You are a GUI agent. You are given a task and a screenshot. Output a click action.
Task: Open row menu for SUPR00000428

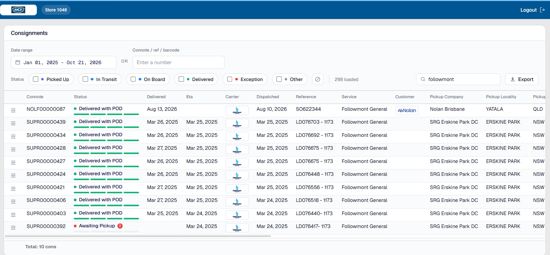click(13, 149)
